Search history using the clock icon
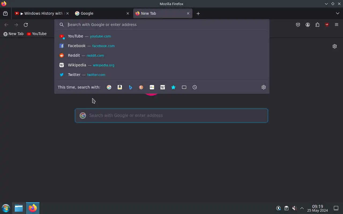 (x=195, y=87)
